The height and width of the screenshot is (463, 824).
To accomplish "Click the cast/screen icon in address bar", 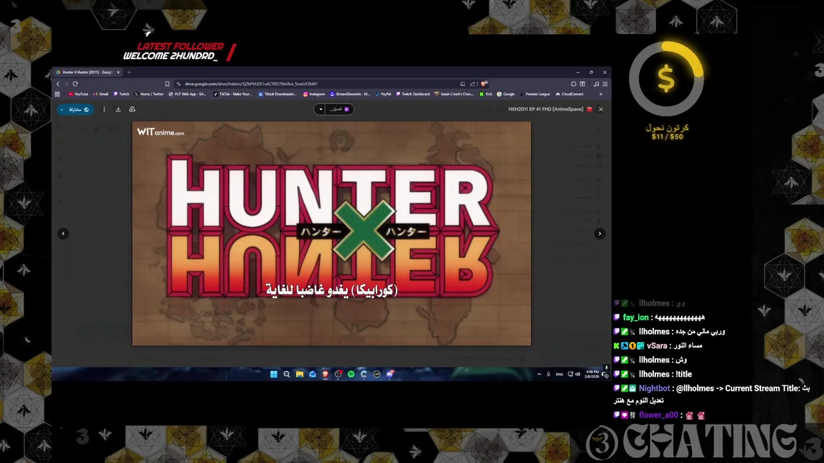I will [462, 84].
